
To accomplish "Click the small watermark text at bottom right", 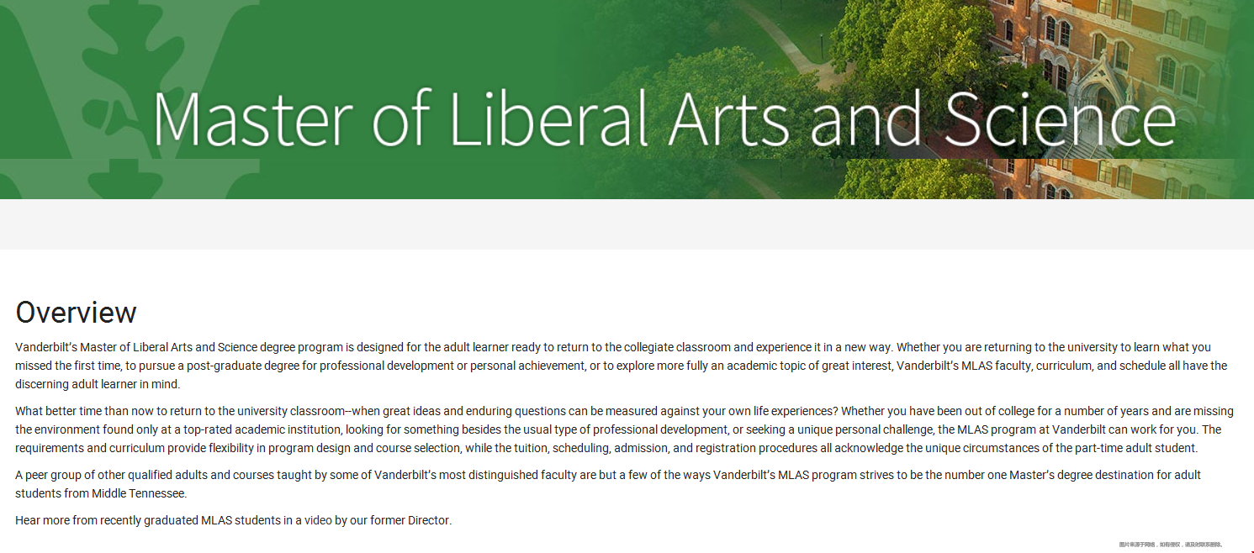I will pyautogui.click(x=1170, y=545).
